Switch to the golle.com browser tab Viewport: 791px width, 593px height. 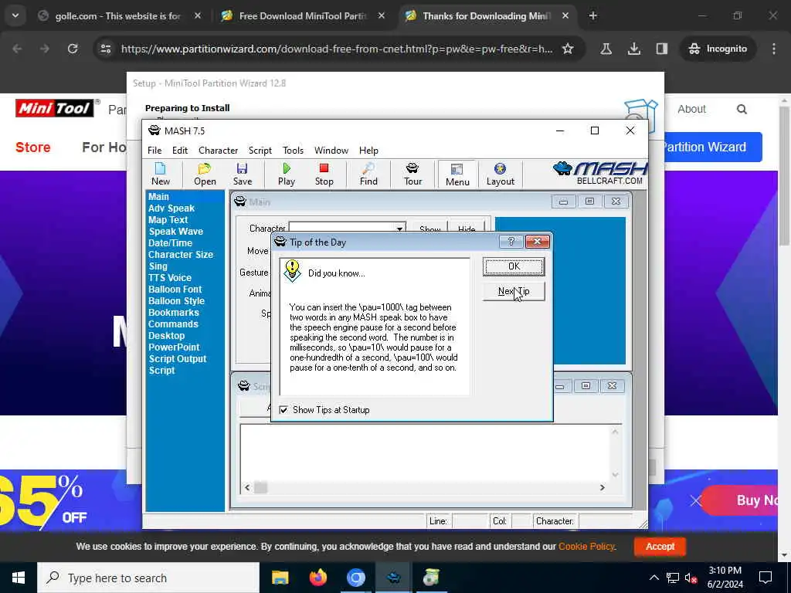pyautogui.click(x=118, y=15)
